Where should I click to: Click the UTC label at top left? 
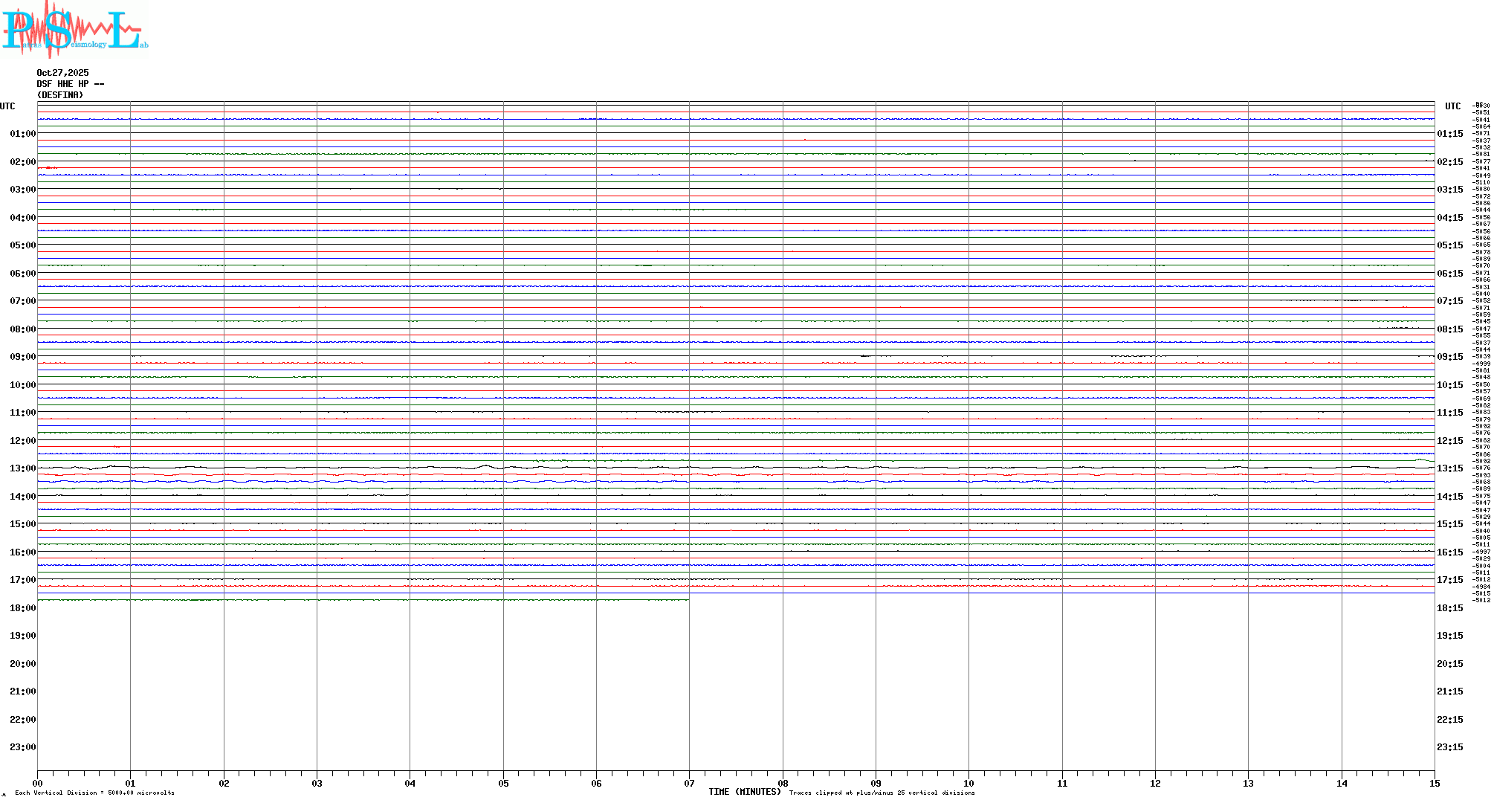7,106
